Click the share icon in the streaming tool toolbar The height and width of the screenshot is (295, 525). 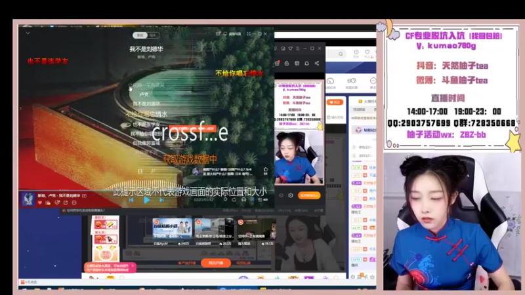317,63
